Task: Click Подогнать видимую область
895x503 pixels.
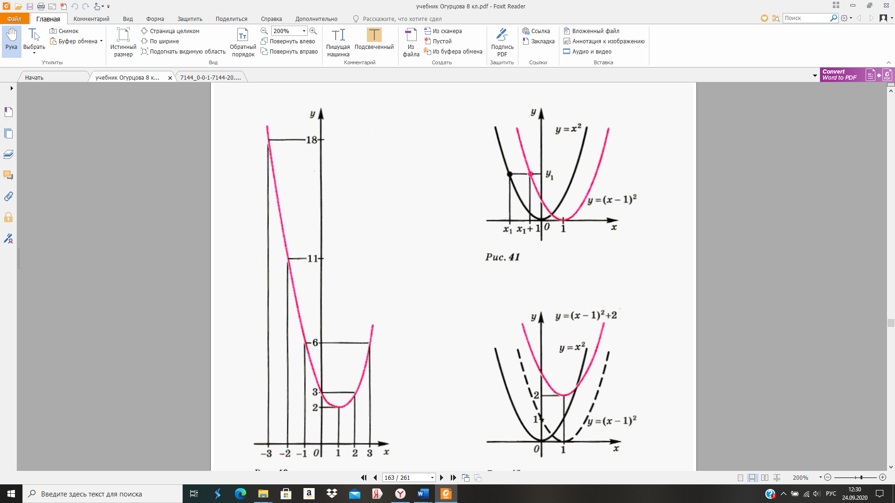Action: [x=183, y=51]
